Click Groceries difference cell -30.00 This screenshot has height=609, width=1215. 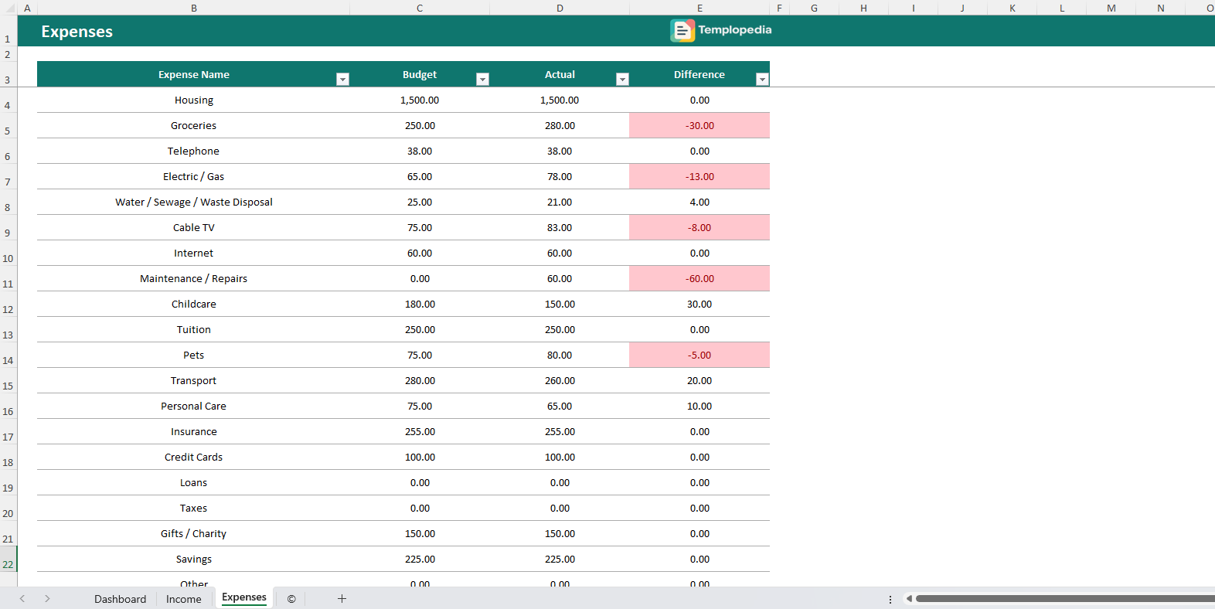point(699,126)
